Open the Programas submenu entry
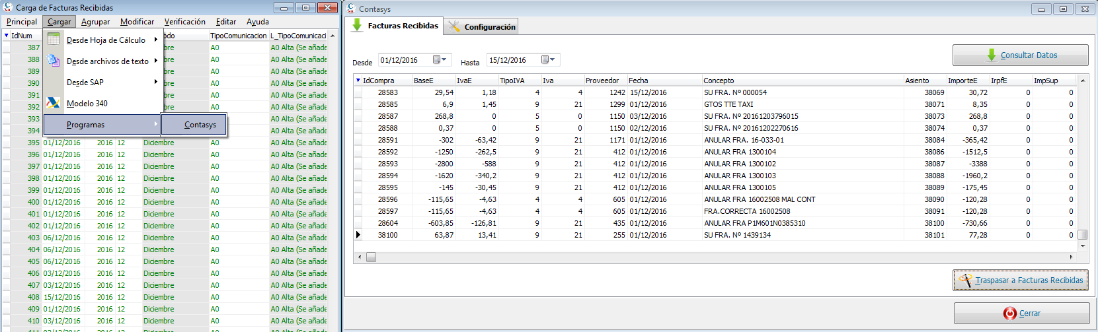The width and height of the screenshot is (1098, 332). [102, 124]
